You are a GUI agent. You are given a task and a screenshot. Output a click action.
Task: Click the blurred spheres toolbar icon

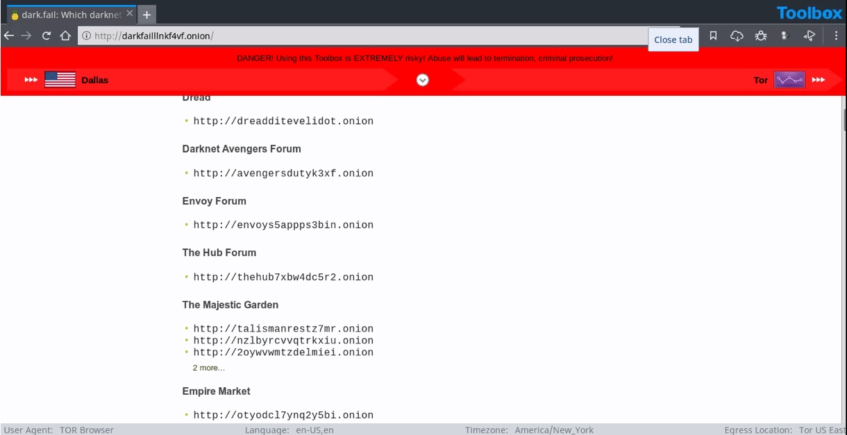tap(785, 35)
